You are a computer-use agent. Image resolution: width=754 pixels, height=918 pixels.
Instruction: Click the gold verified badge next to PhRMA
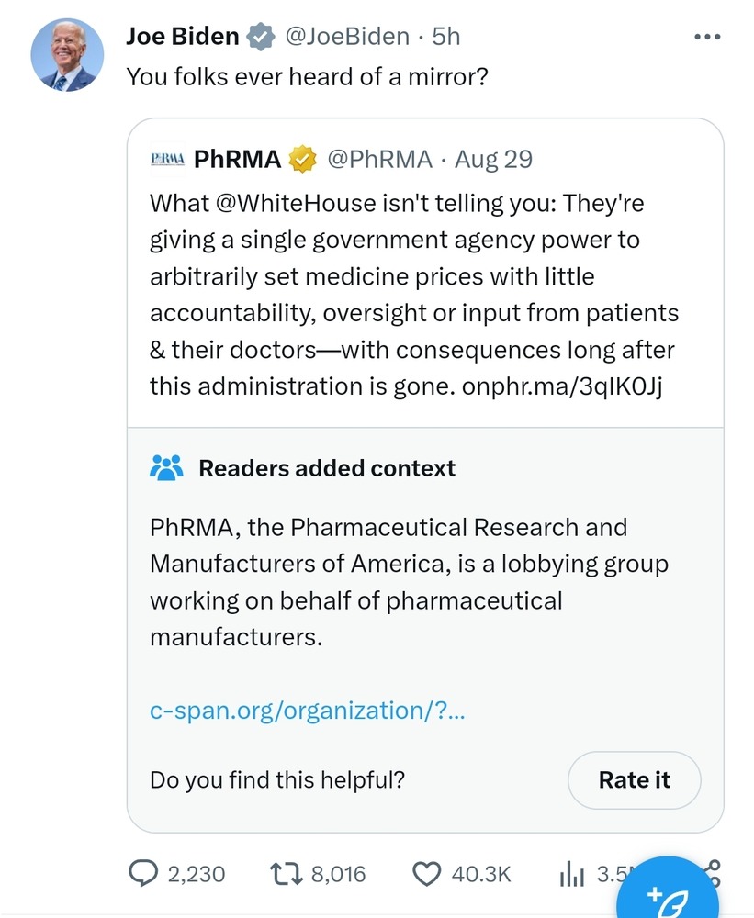302,159
